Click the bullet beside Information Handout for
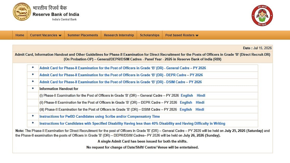Screen dimensions: 290x163 point(33,88)
